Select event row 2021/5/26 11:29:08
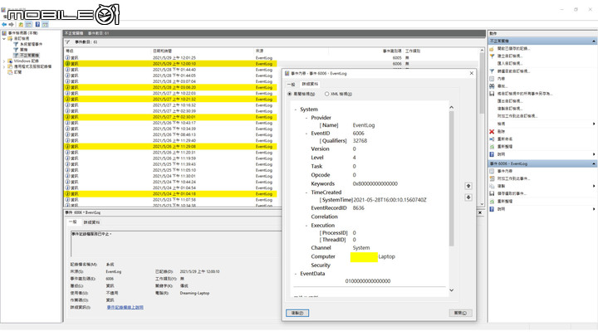 click(x=170, y=146)
